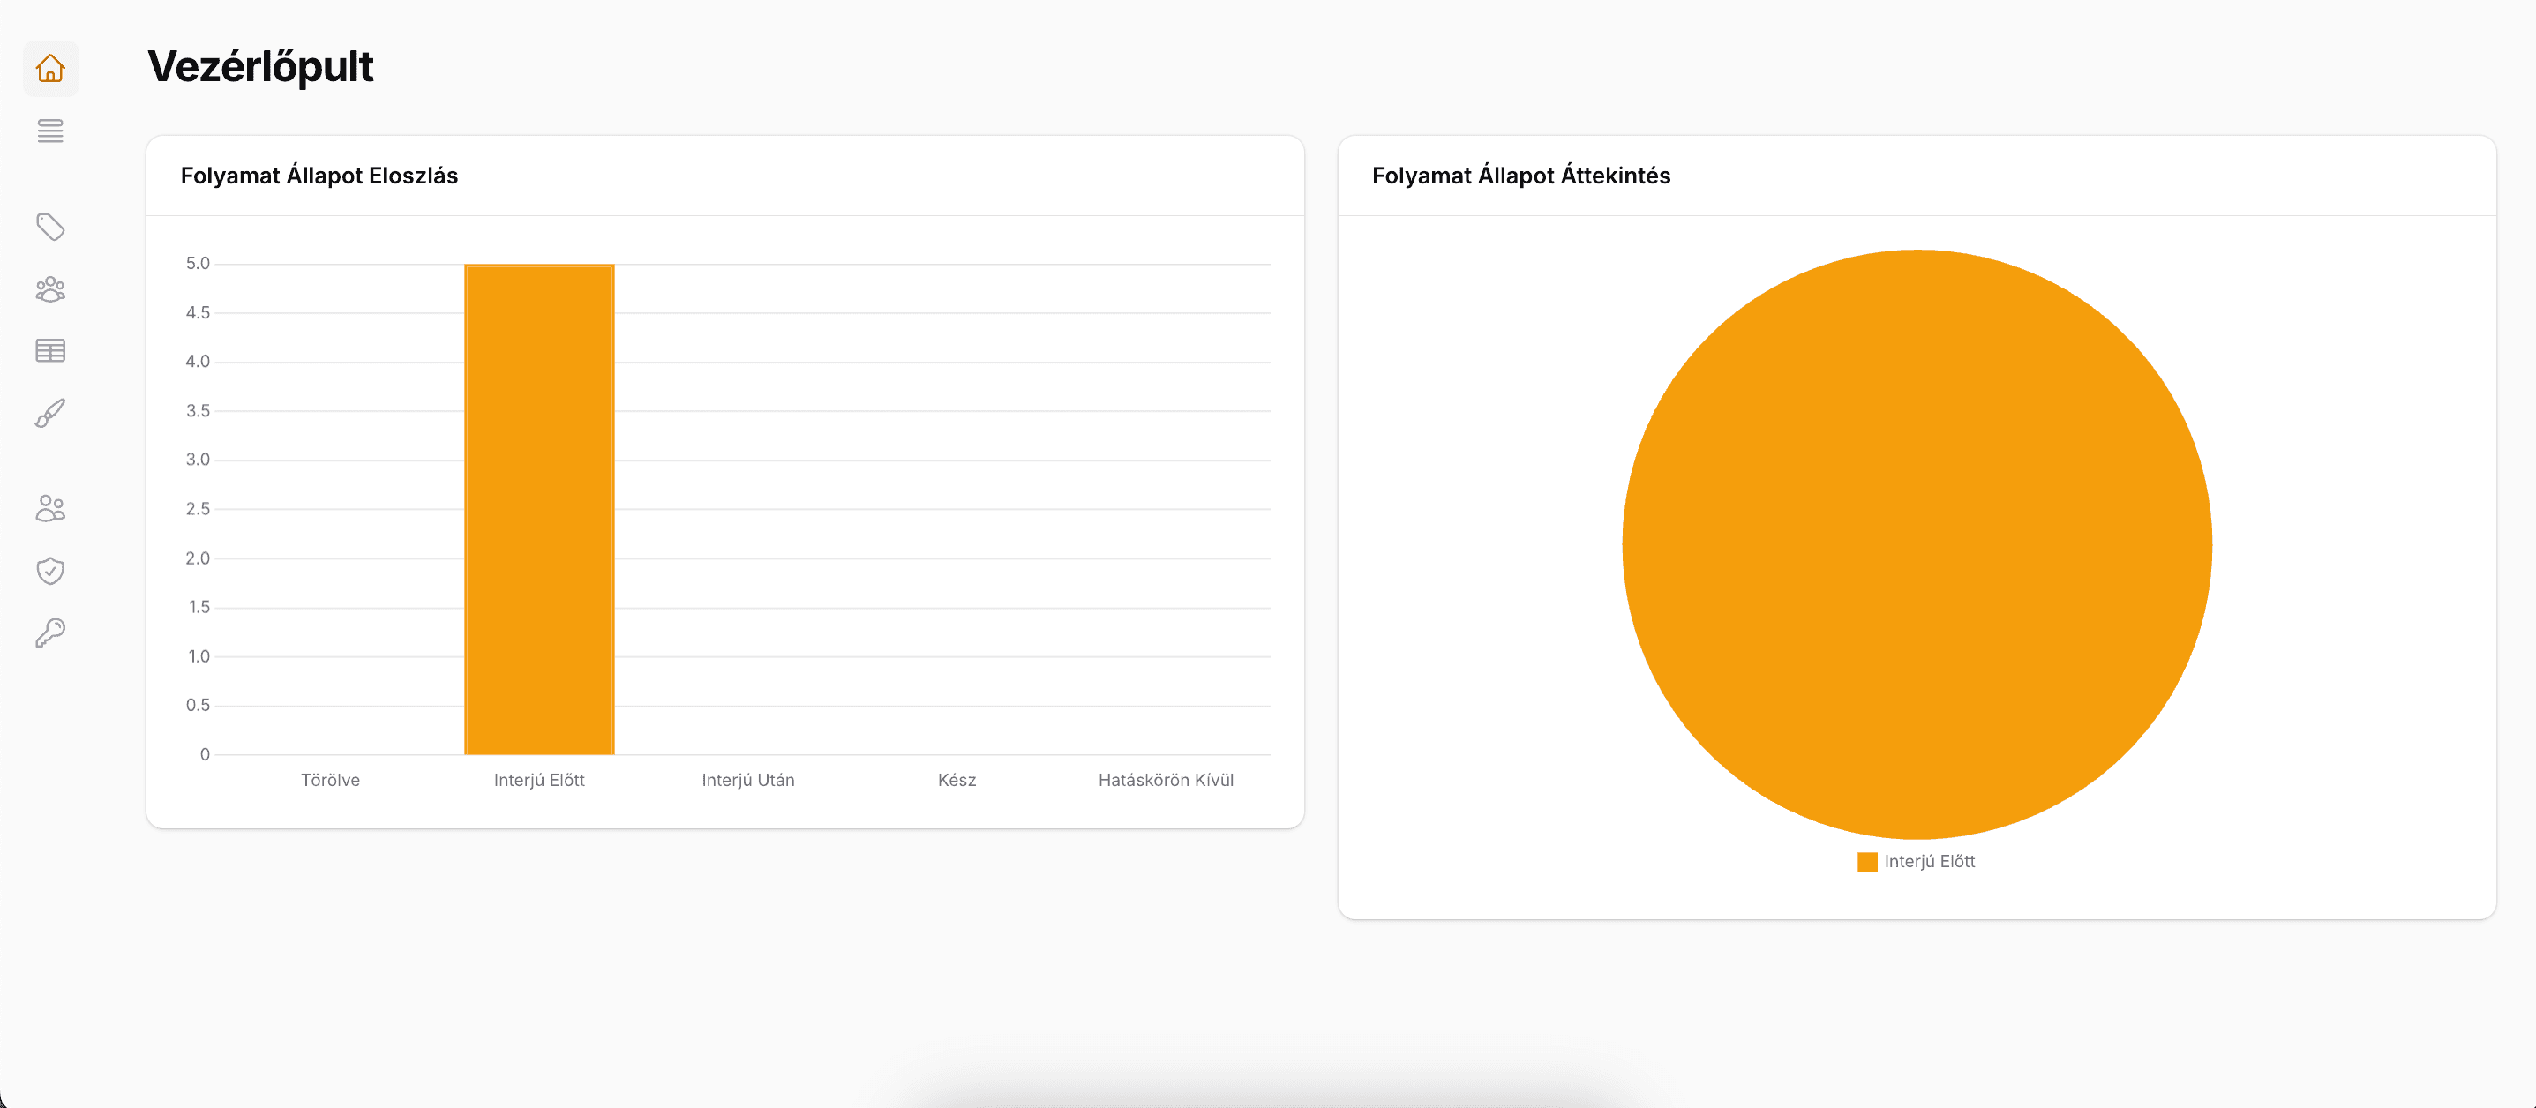Open the users management icon in sidebar
Viewport: 2536px width, 1108px height.
(50, 508)
